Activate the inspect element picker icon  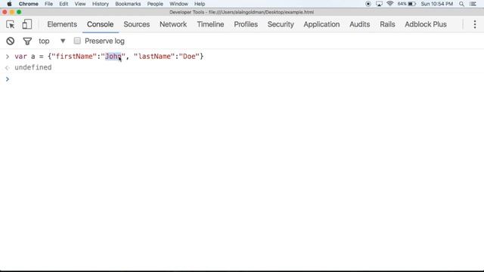[x=10, y=24]
